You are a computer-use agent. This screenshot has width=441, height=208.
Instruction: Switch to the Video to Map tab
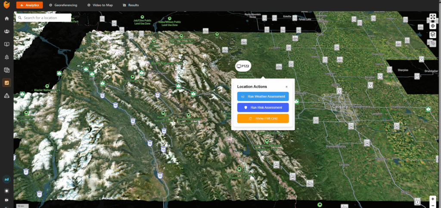[x=100, y=5]
